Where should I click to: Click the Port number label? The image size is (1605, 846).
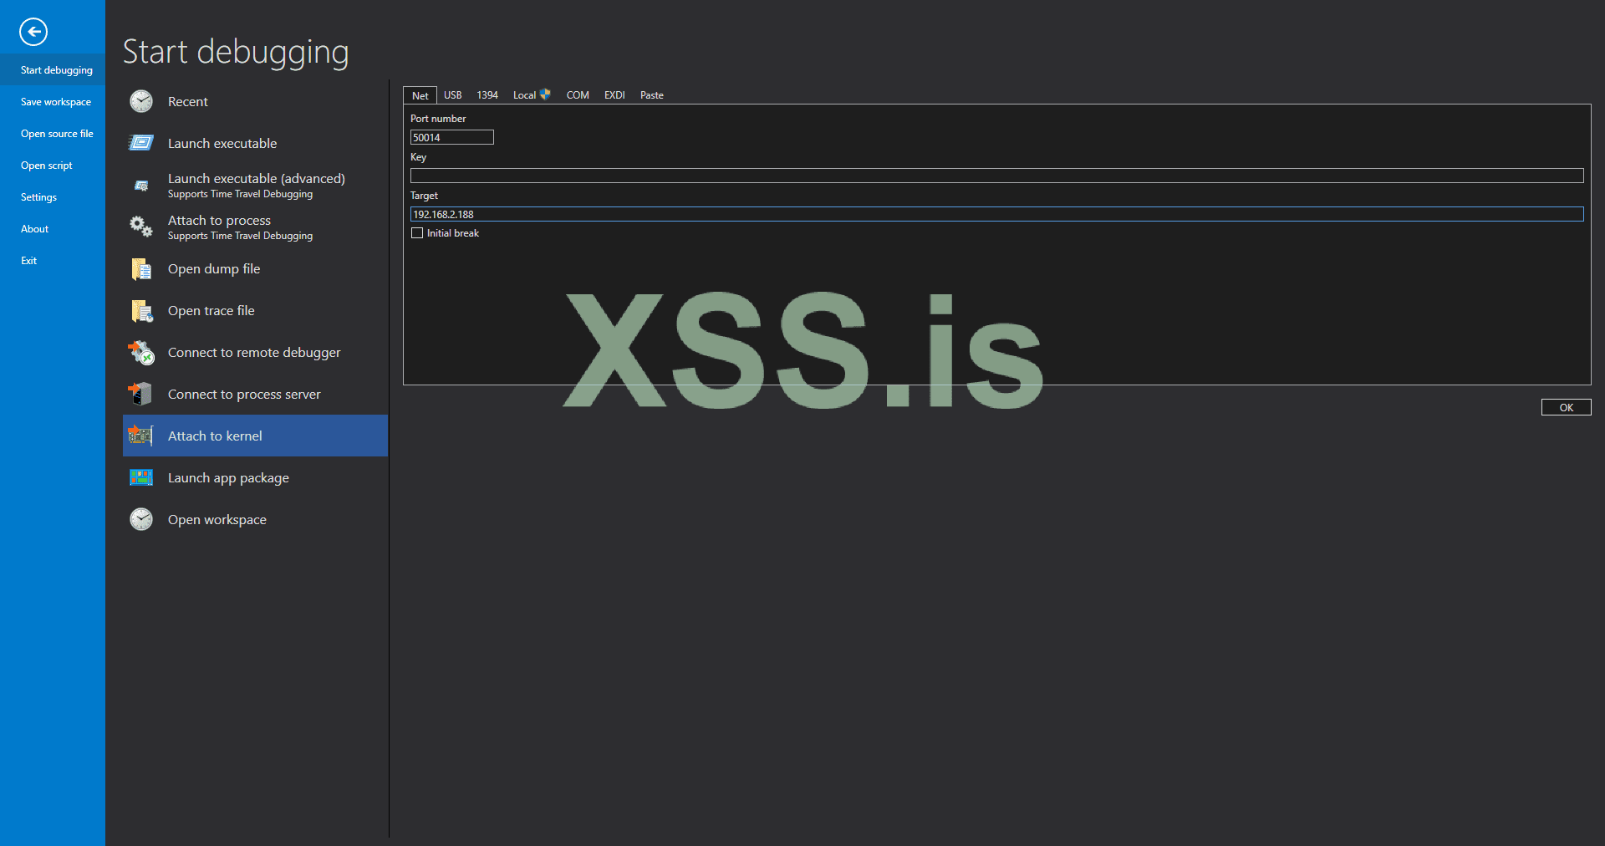click(x=438, y=119)
